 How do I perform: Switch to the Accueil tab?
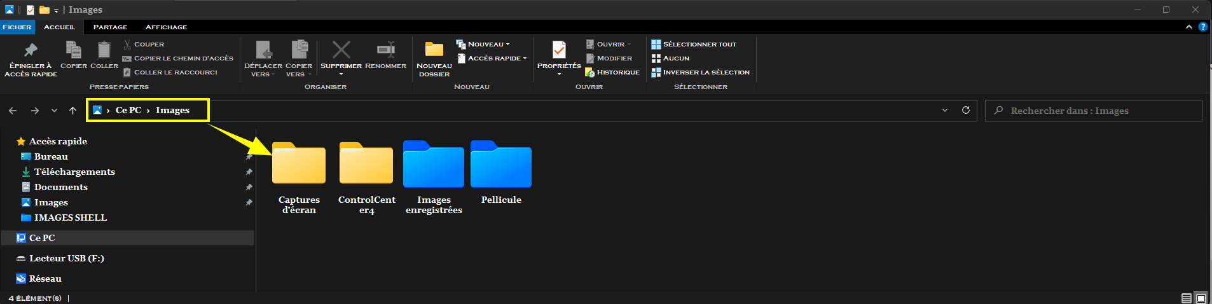coord(59,27)
